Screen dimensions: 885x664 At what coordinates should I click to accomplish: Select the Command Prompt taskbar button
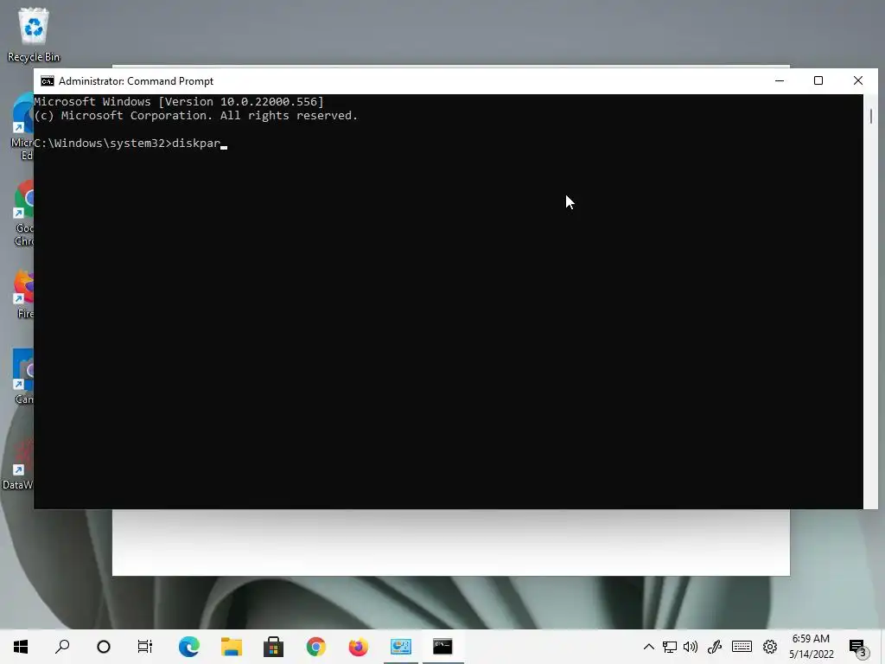(x=443, y=647)
